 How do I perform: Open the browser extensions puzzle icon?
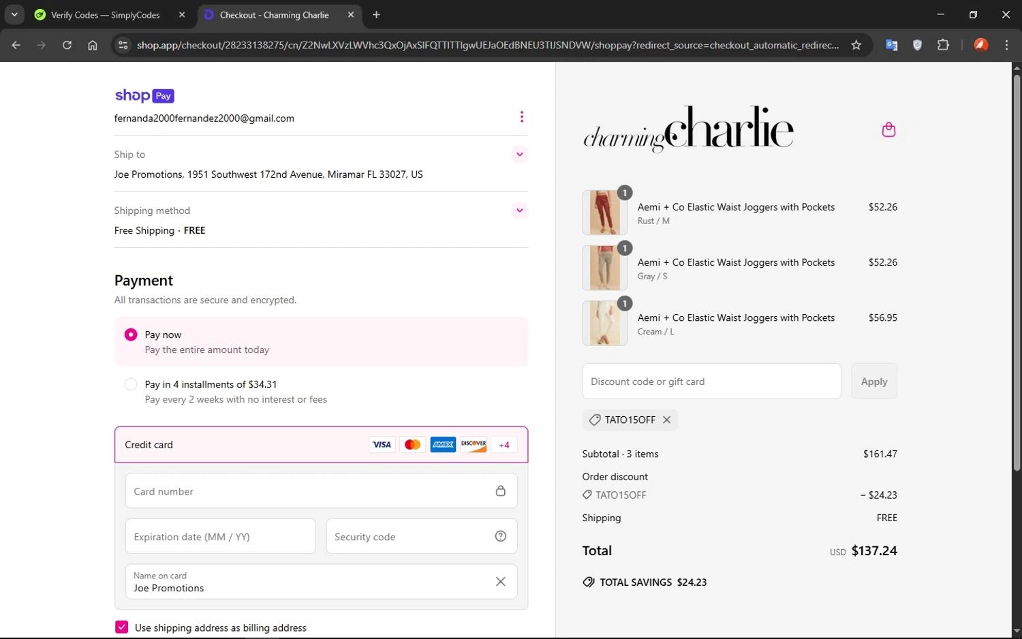pos(943,45)
